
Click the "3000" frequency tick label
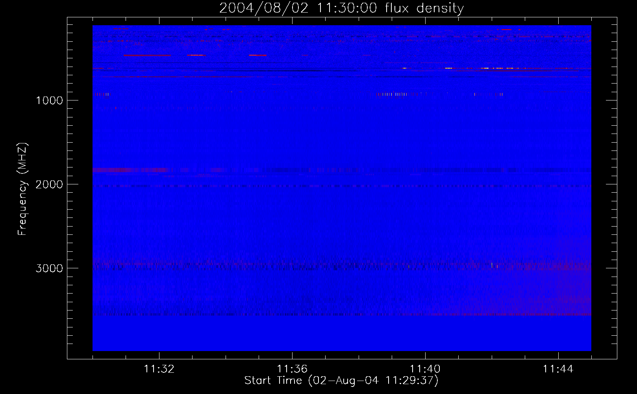pyautogui.click(x=49, y=268)
